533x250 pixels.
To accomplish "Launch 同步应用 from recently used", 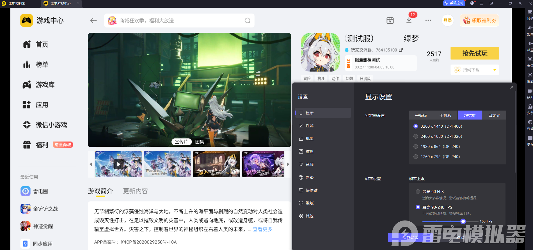I will 37,244.
